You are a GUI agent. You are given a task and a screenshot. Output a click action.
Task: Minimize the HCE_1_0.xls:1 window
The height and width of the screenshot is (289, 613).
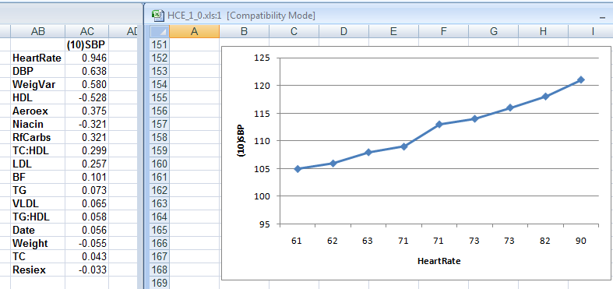(x=602, y=17)
